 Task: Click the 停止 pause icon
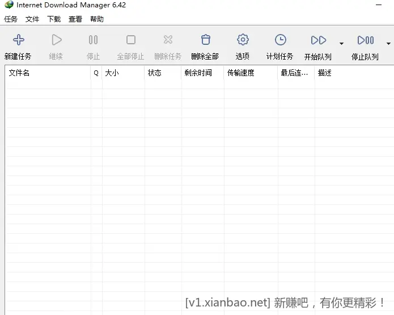click(93, 40)
